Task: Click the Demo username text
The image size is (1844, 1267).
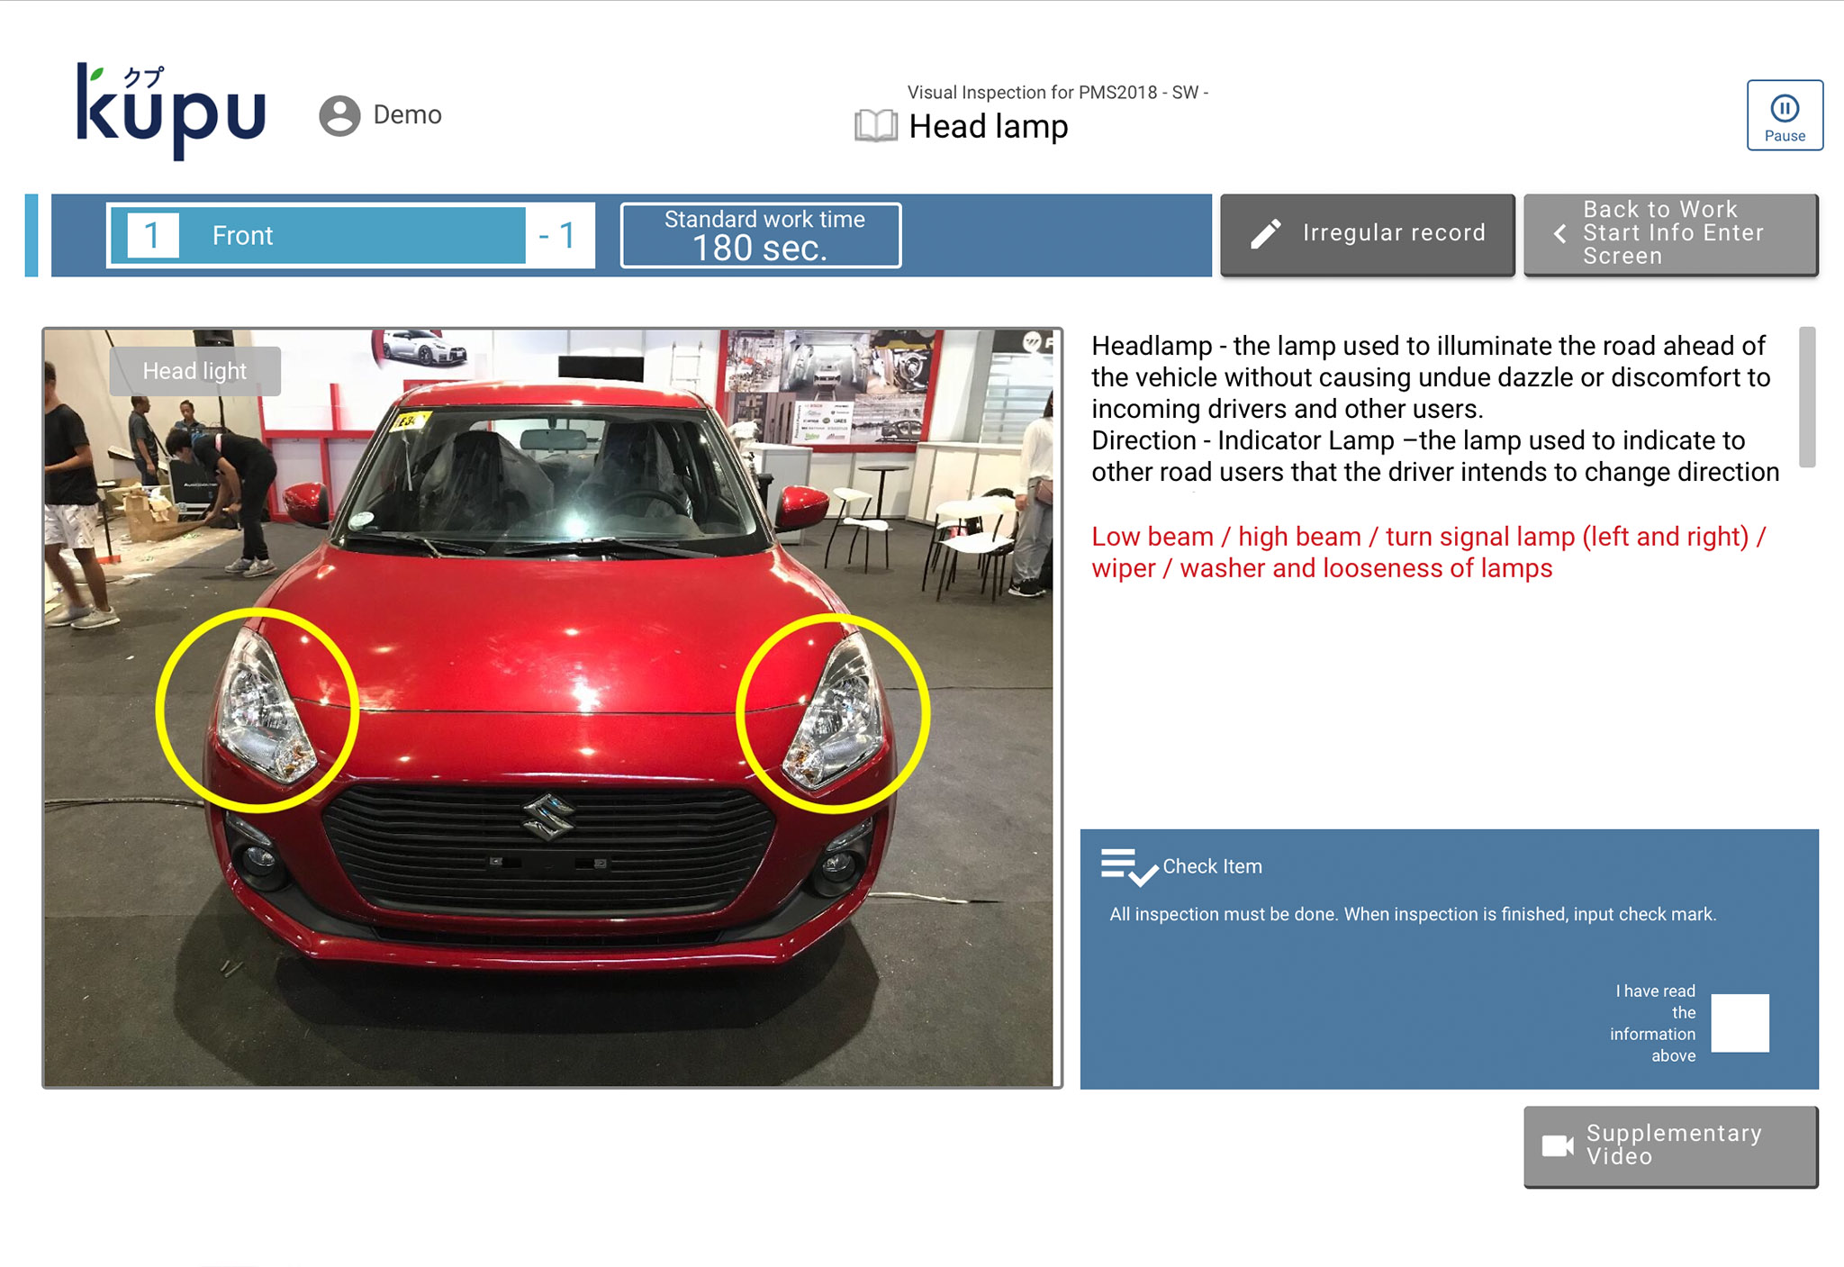Action: [x=407, y=115]
